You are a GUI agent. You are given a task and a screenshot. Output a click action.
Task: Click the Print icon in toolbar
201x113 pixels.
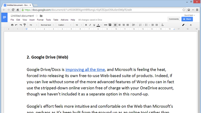[x=12, y=25]
